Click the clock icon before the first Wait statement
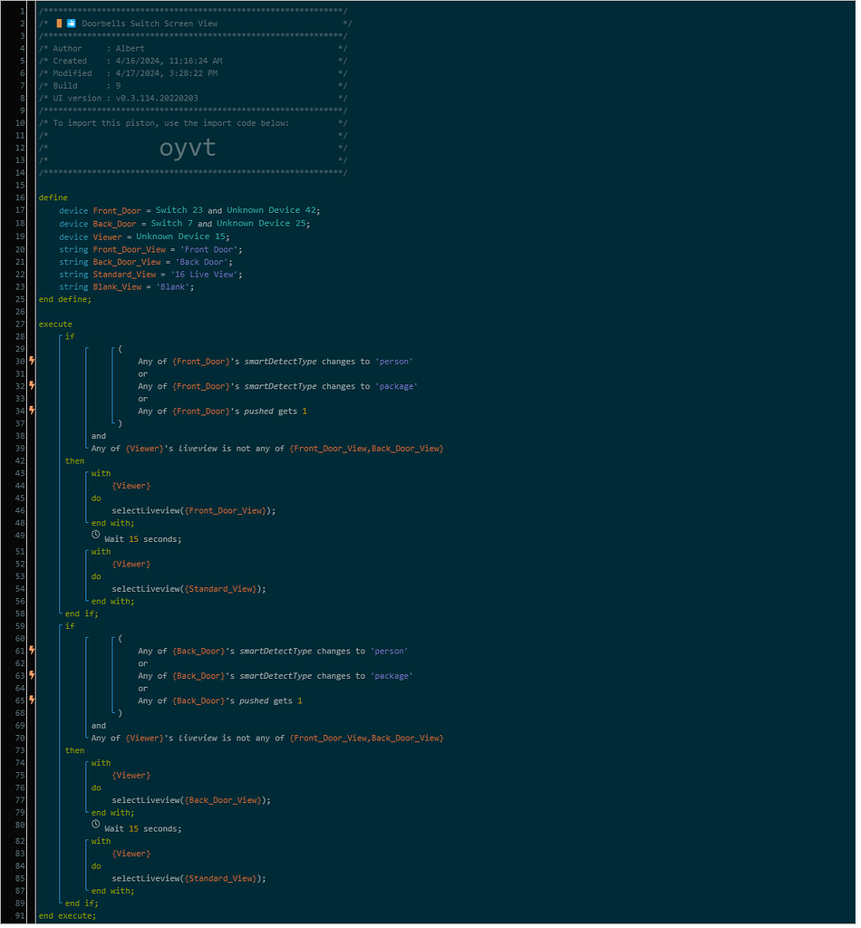861x928 pixels. 95,535
